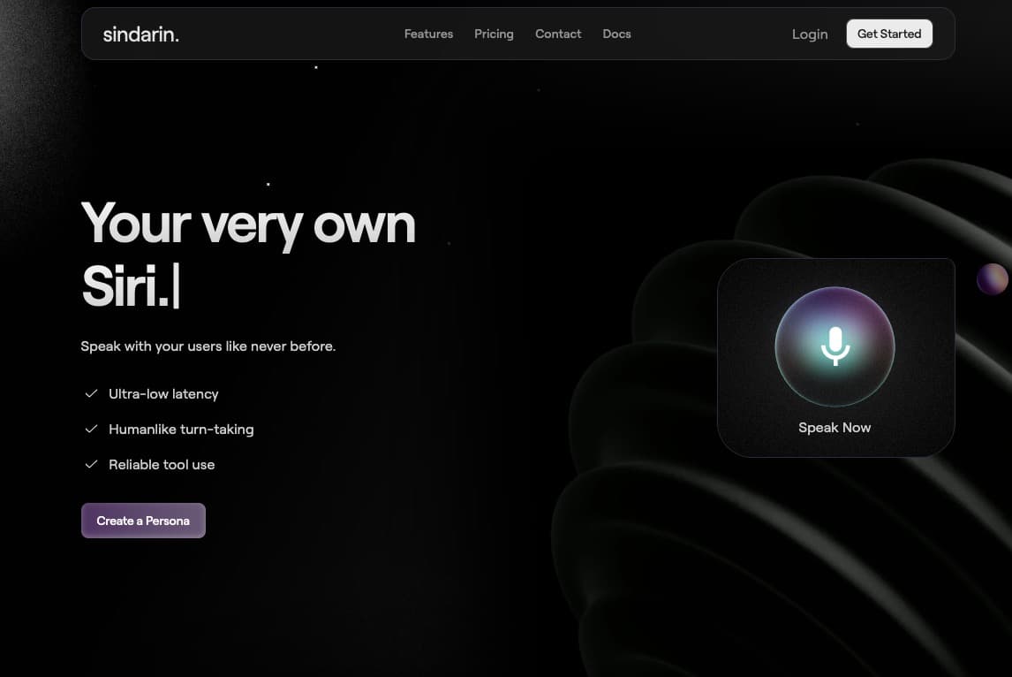Click the Create a Persona button
1012x677 pixels.
click(143, 521)
